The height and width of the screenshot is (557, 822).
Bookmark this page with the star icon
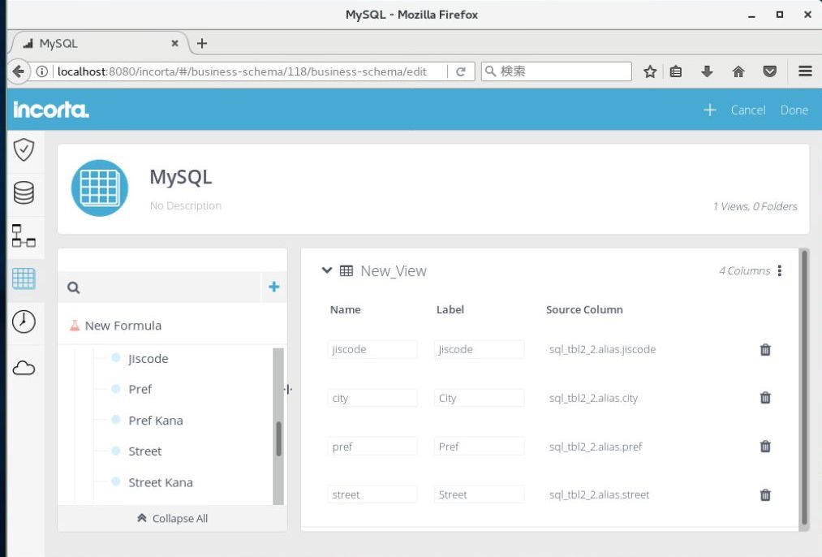[650, 71]
